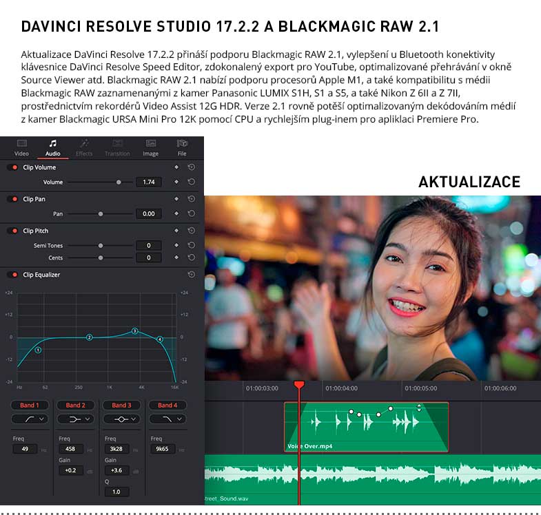This screenshot has height=515, width=541.
Task: Toggle the Band 2 button
Action: point(76,405)
